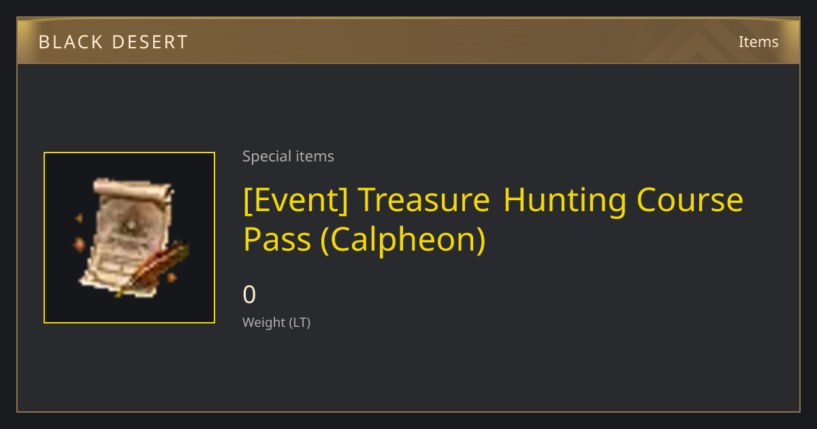Select the word Hunting in the title
817x429 pixels.
click(565, 200)
